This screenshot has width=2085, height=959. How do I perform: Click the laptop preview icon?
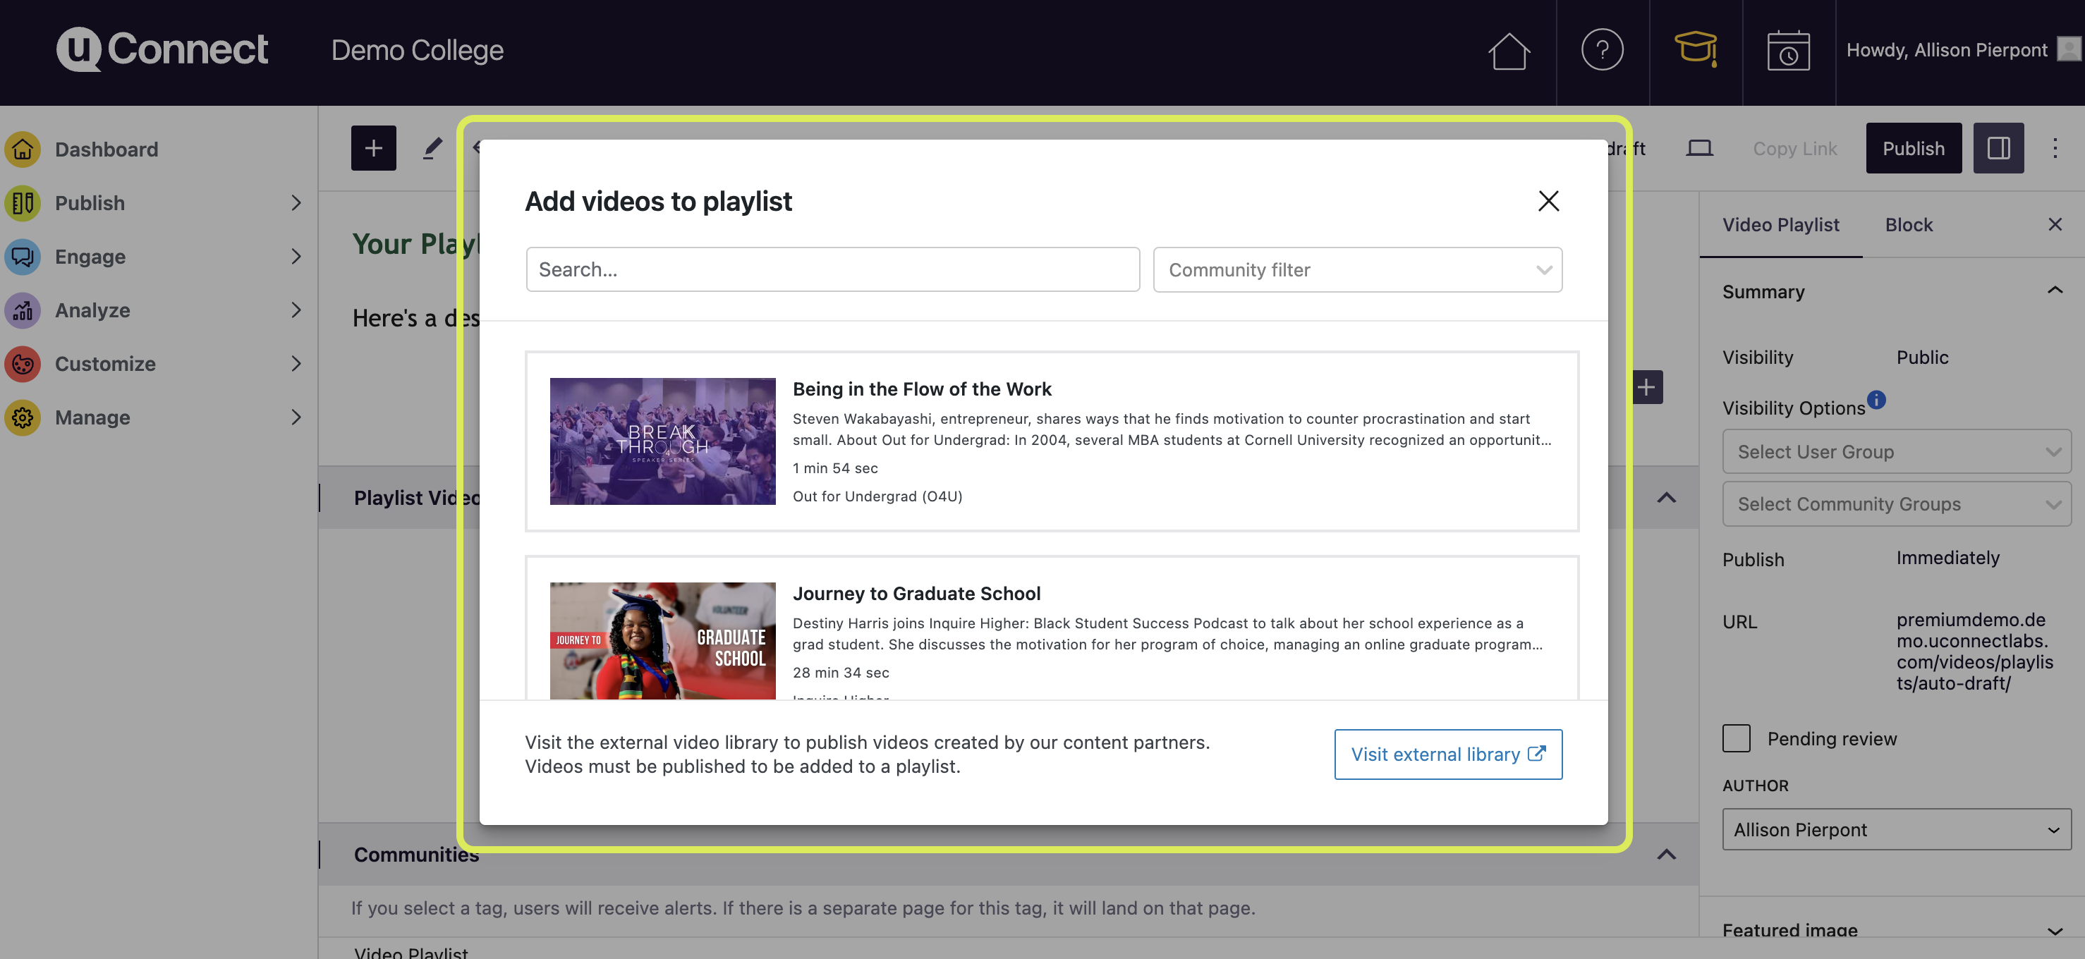click(x=1699, y=148)
